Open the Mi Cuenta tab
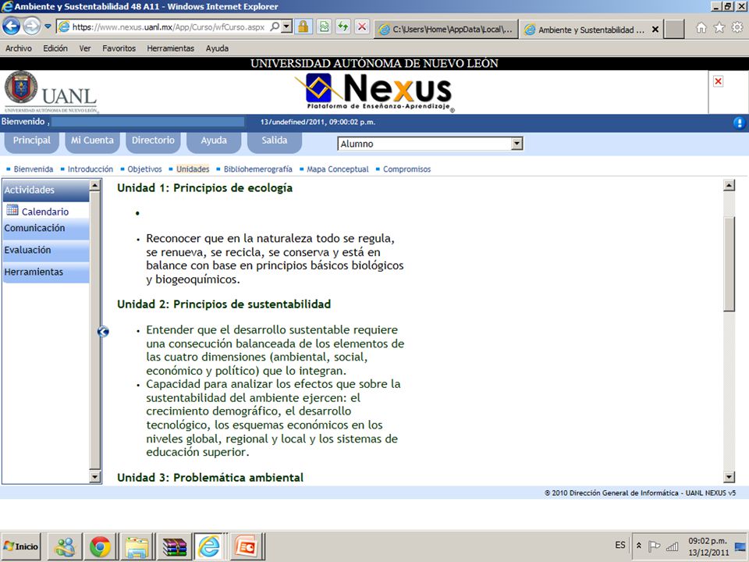749x562 pixels. [92, 142]
